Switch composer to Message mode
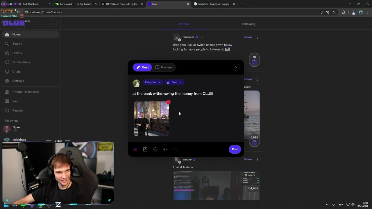 pyautogui.click(x=164, y=67)
